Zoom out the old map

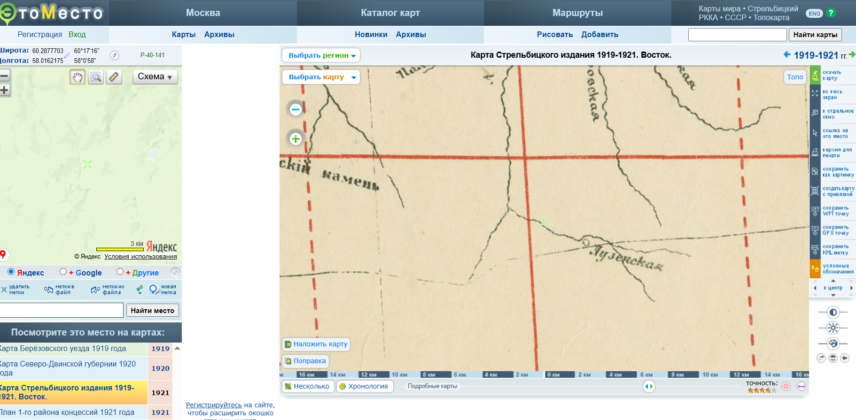point(296,110)
